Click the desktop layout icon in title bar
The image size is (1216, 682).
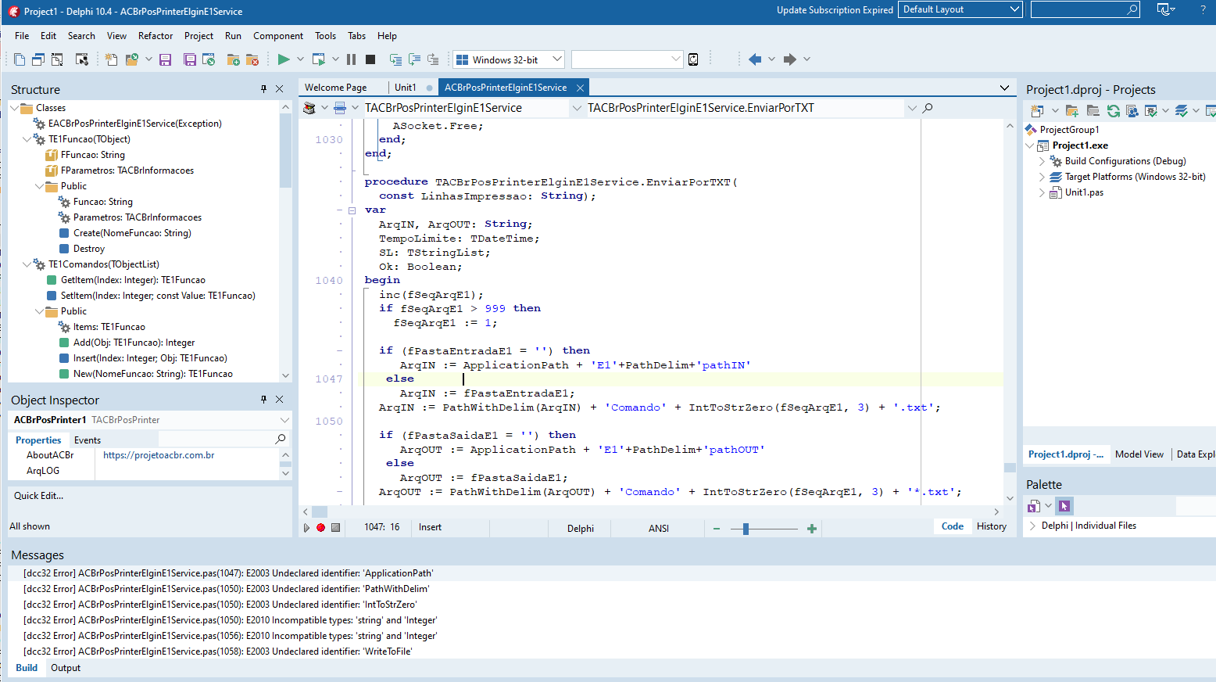pyautogui.click(x=1164, y=9)
